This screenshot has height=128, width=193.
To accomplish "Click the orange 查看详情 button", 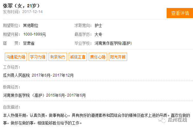I will click(x=180, y=13).
